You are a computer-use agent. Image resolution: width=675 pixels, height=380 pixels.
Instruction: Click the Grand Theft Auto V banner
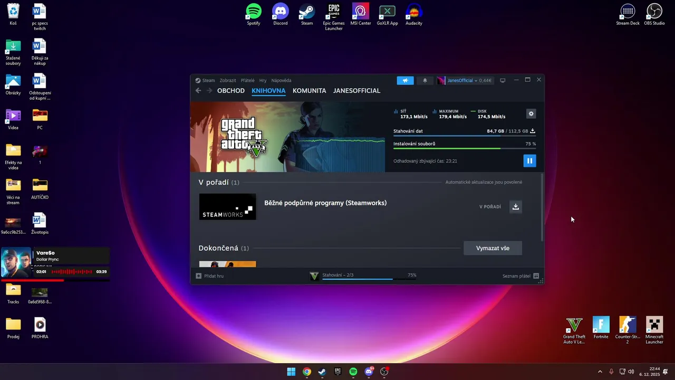point(287,137)
